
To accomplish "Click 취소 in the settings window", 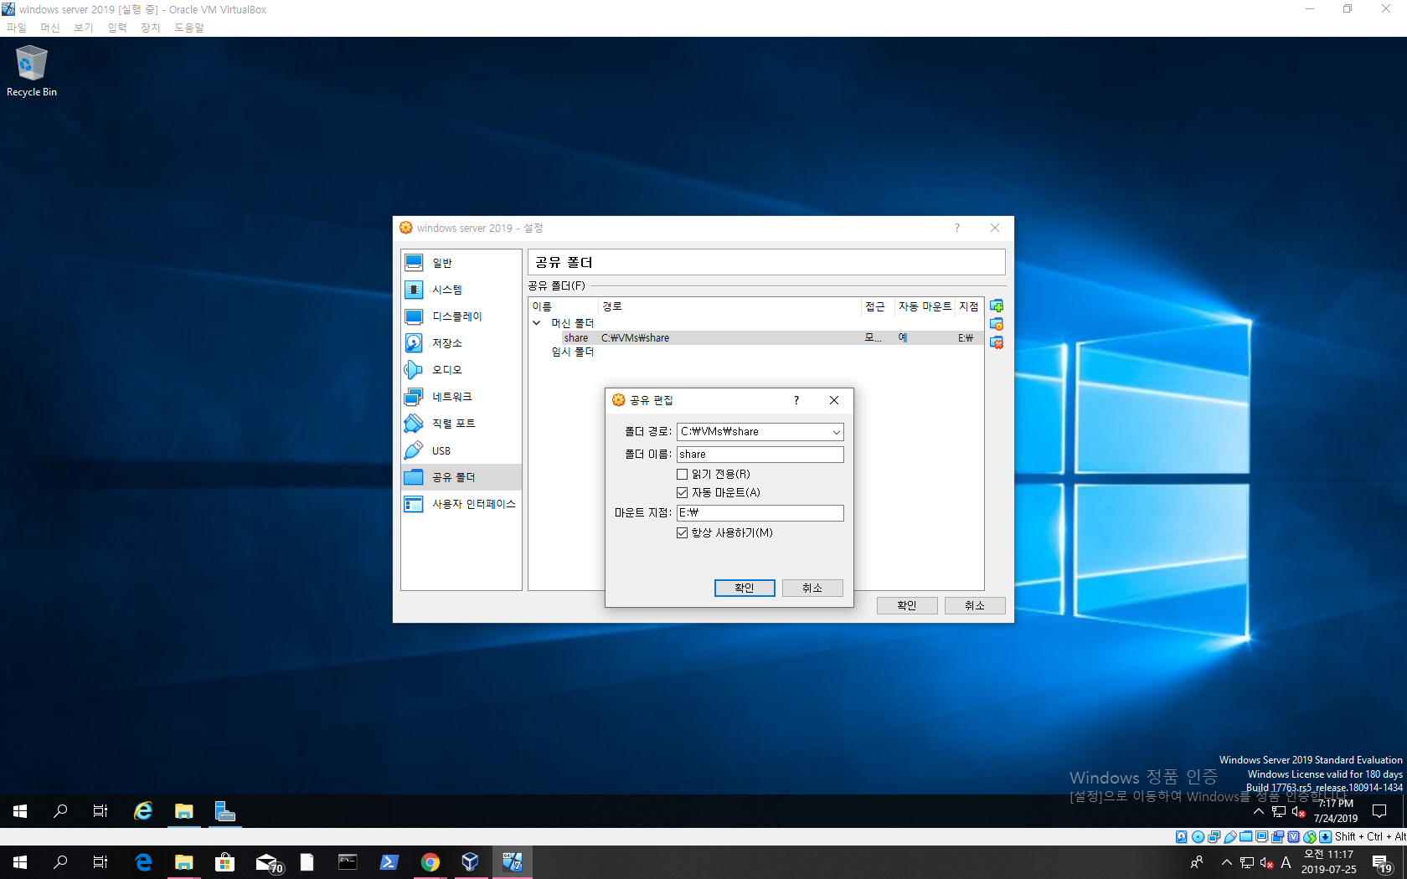I will (x=975, y=606).
